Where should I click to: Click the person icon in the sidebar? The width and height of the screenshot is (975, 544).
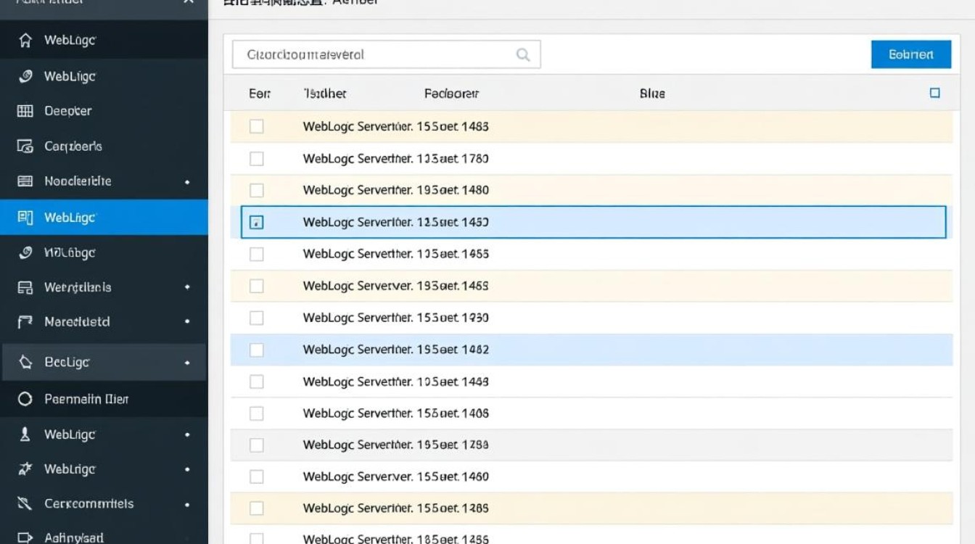point(25,434)
